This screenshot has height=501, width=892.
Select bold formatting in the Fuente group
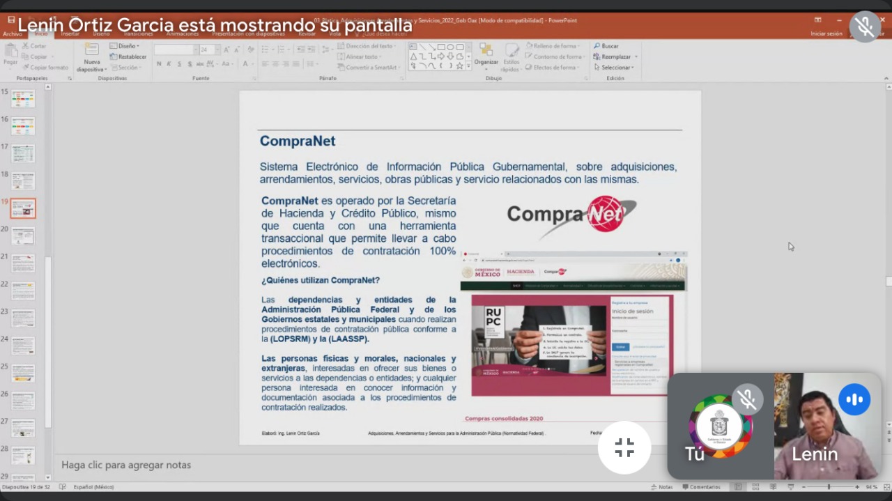click(159, 63)
